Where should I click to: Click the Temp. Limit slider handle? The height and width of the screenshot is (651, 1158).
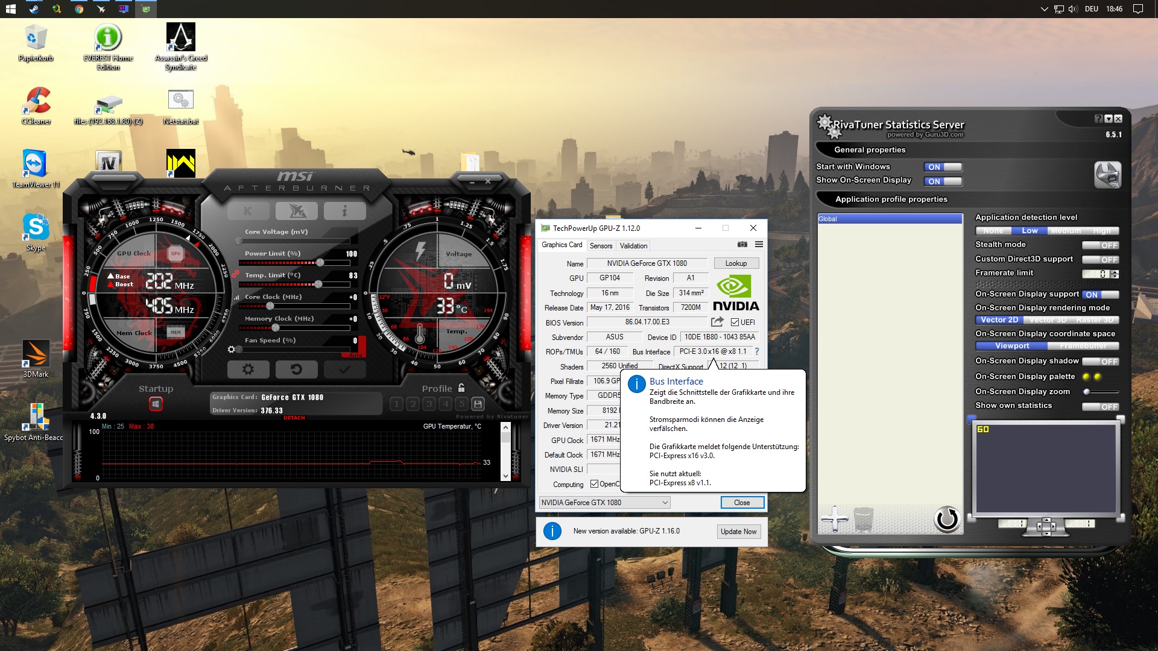(318, 285)
